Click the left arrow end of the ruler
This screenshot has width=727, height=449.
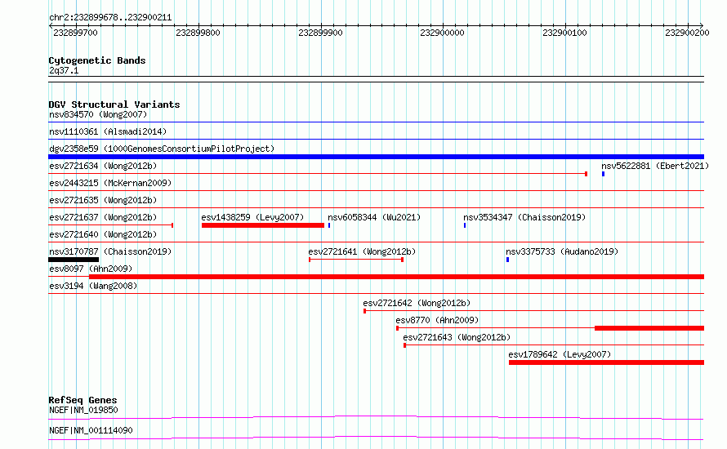tap(51, 25)
